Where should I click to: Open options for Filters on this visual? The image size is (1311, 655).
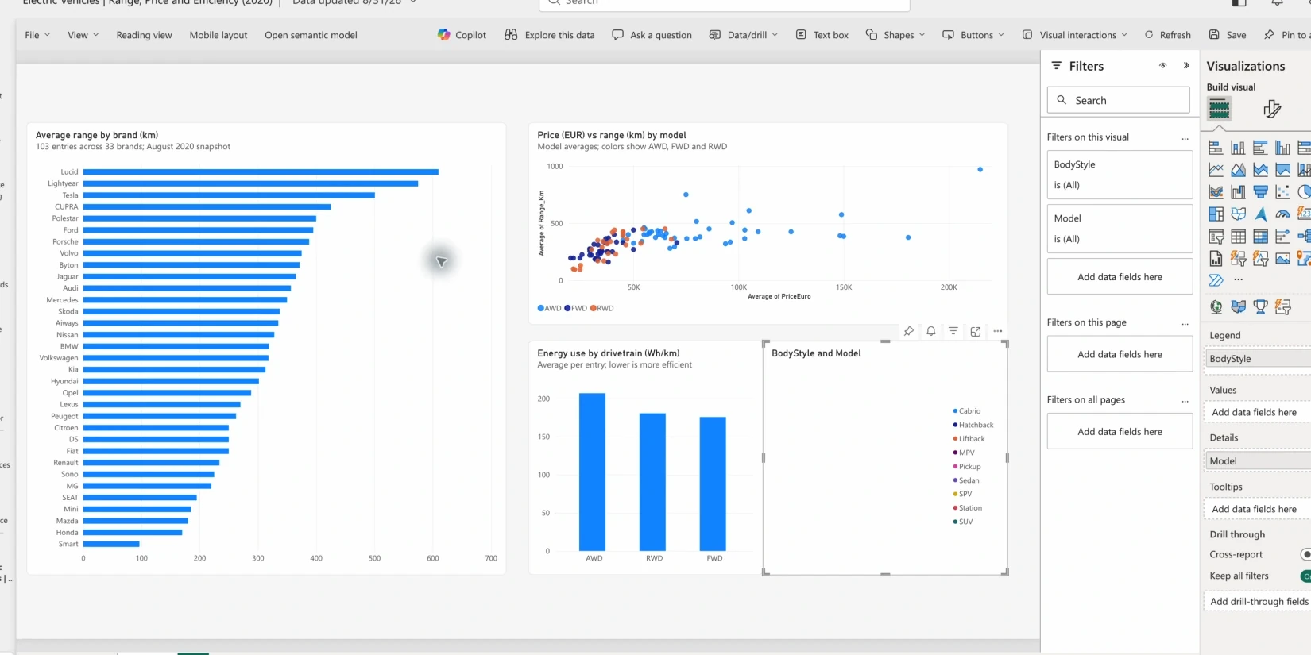point(1185,137)
